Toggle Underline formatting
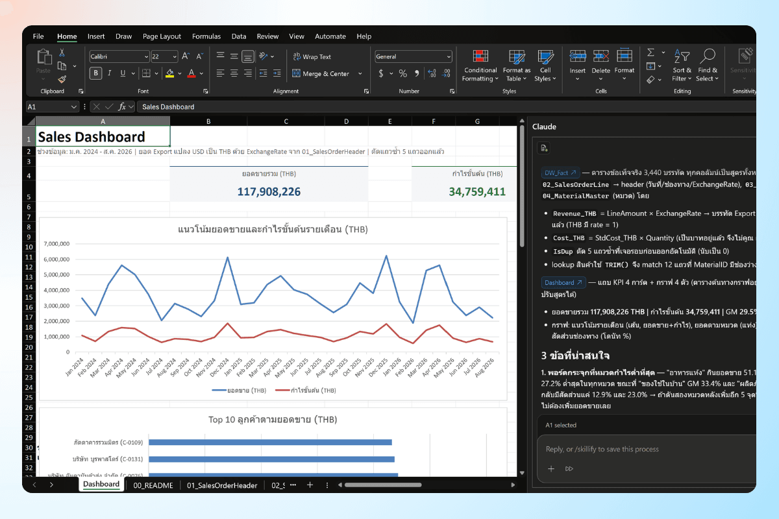Image resolution: width=779 pixels, height=519 pixels. coord(123,73)
